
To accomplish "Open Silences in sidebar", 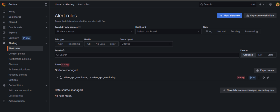I will [13, 64].
